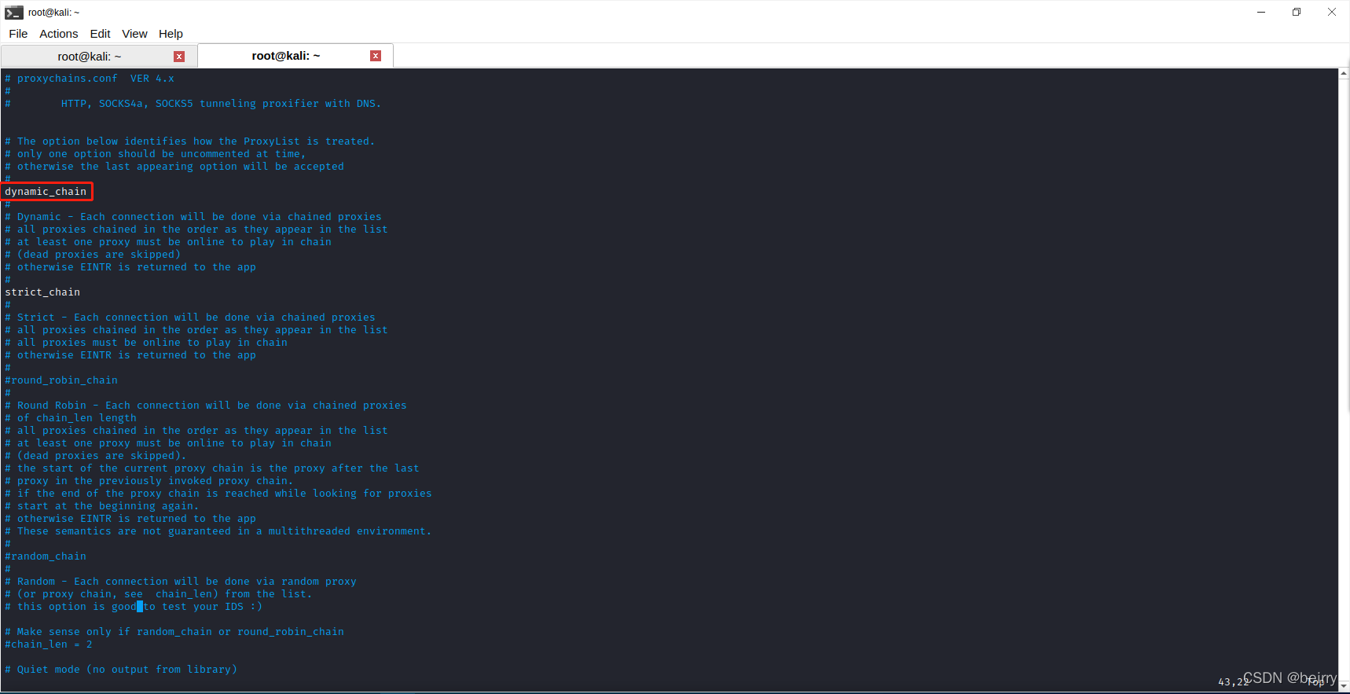This screenshot has height=694, width=1350.
Task: Click 'only one option should be uncommented' line
Action: click(156, 154)
